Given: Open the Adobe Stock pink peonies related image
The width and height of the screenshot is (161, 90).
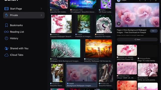Looking at the screenshot, I should (x=148, y=70).
